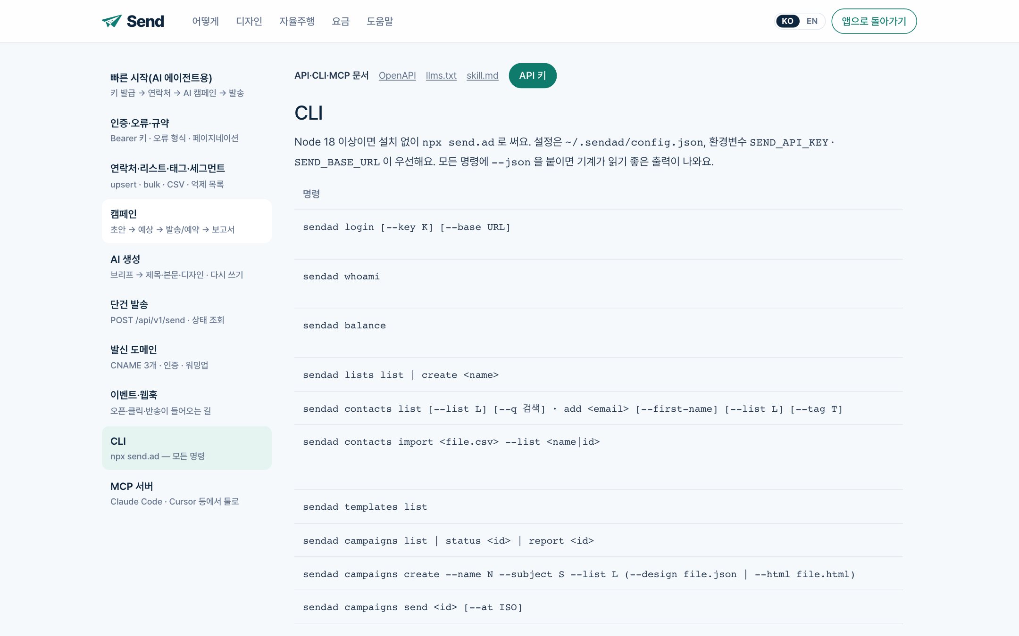
Task: Open the 도움말 nav menu item
Action: pos(380,21)
